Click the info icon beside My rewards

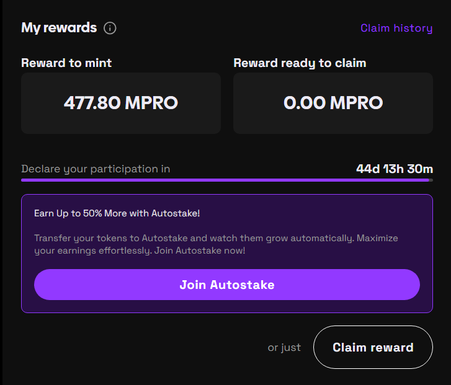(x=110, y=28)
